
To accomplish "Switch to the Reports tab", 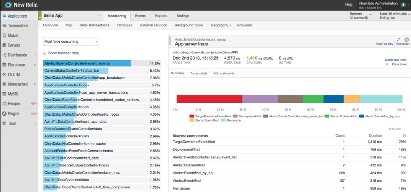I will click(x=161, y=16).
